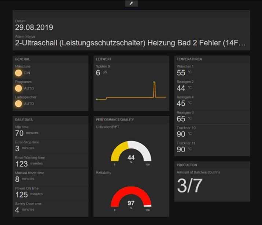The width and height of the screenshot is (262, 225).
Task: Toggle the Maschine EIN indicator
Action: [x=18, y=73]
